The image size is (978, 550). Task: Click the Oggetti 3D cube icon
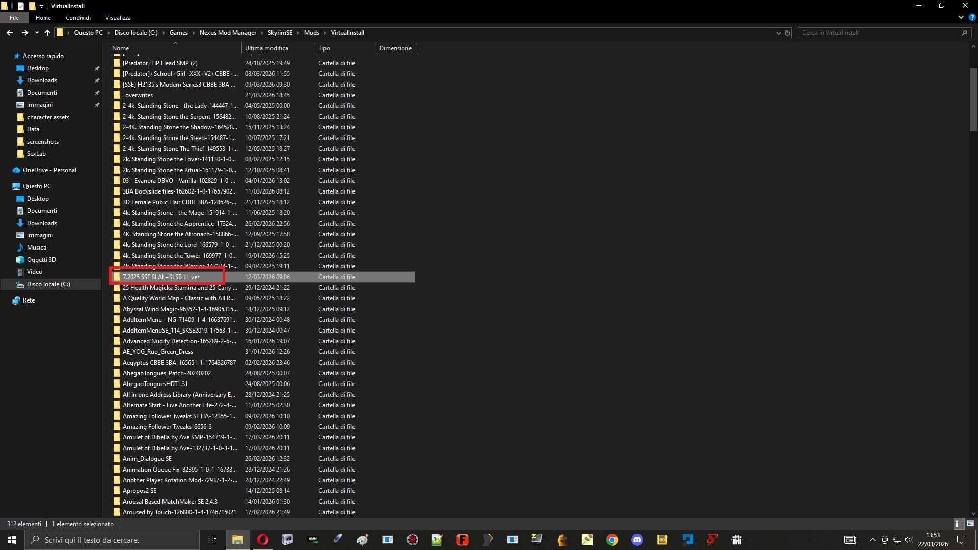point(20,260)
